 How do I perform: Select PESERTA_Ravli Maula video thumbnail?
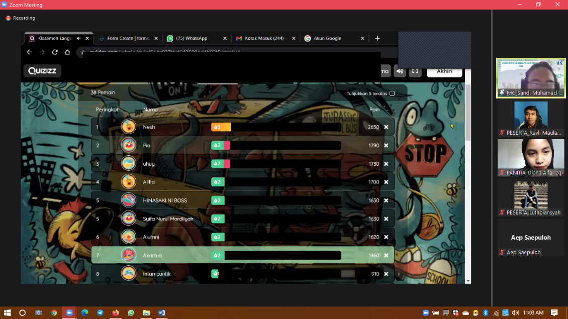(x=531, y=119)
